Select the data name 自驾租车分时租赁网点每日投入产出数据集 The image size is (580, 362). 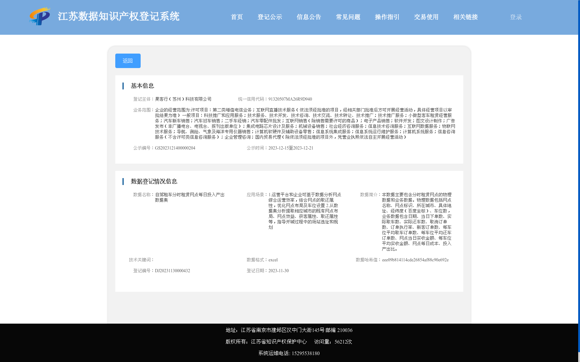(190, 197)
